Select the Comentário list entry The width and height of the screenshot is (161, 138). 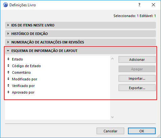point(58,72)
